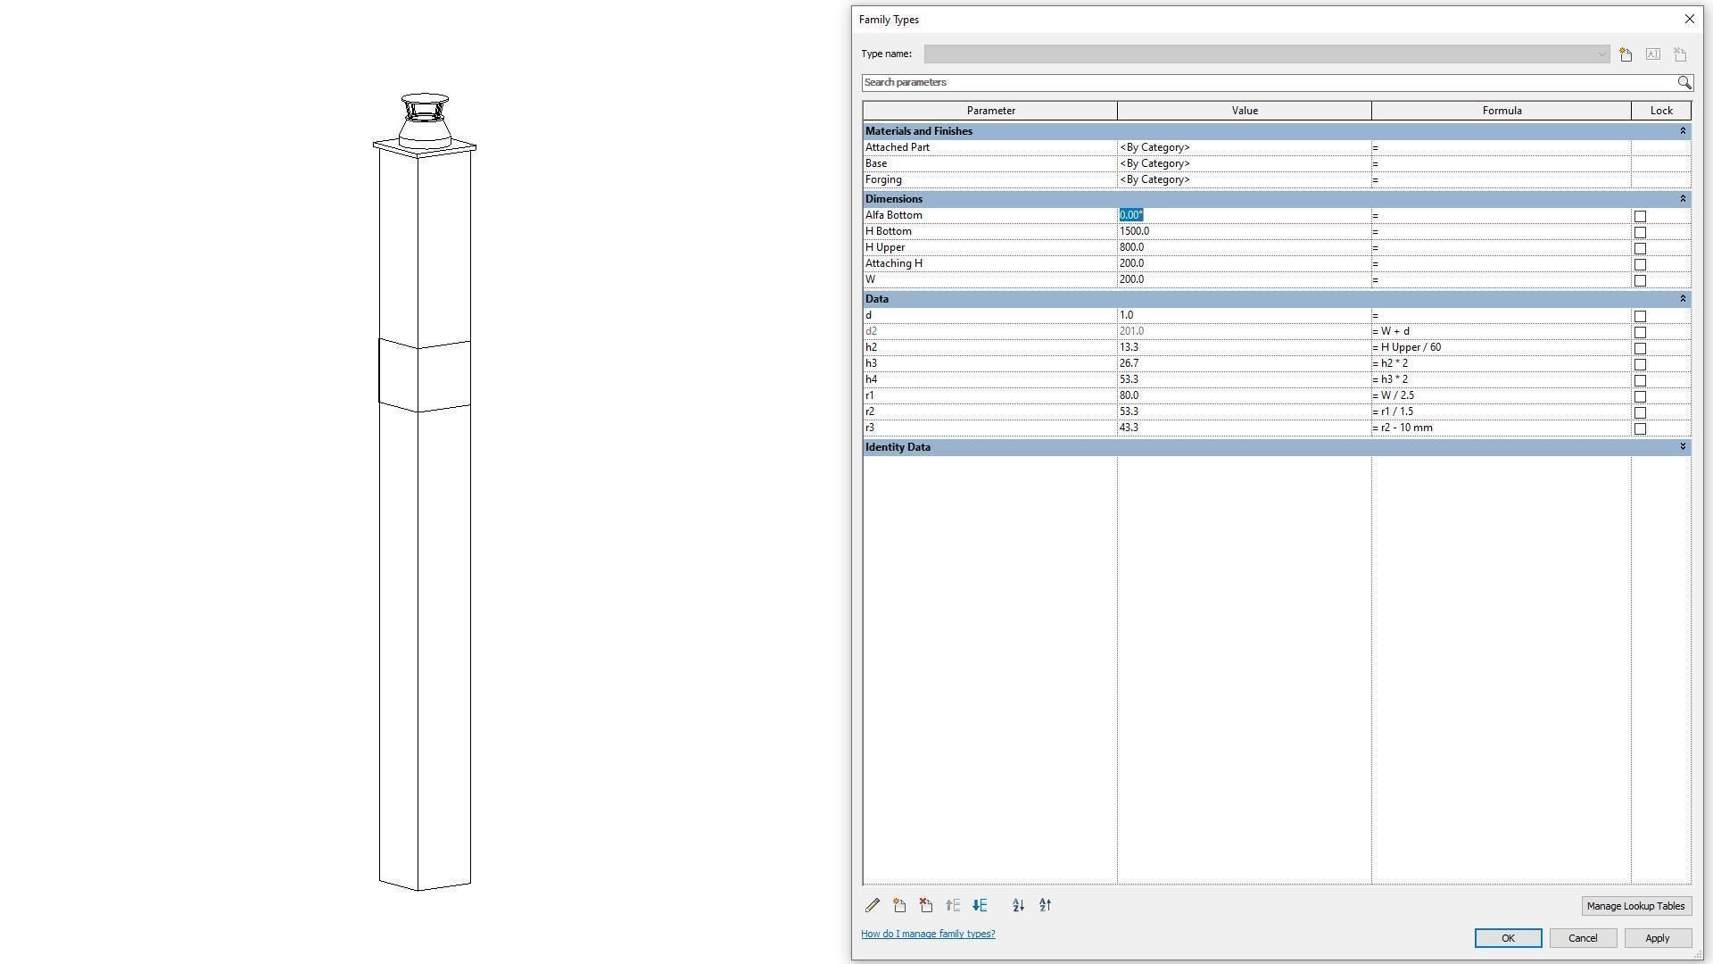
Task: Click the How do I manage family types link
Action: pyautogui.click(x=928, y=934)
